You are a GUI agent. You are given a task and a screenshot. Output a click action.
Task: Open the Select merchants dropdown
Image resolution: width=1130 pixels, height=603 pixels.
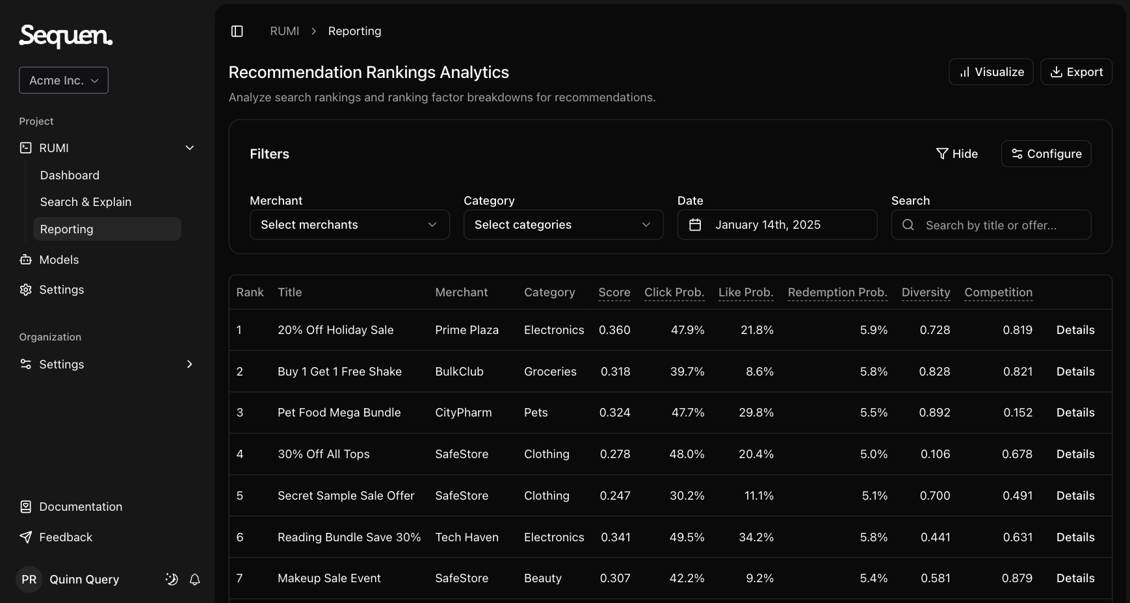pos(349,224)
